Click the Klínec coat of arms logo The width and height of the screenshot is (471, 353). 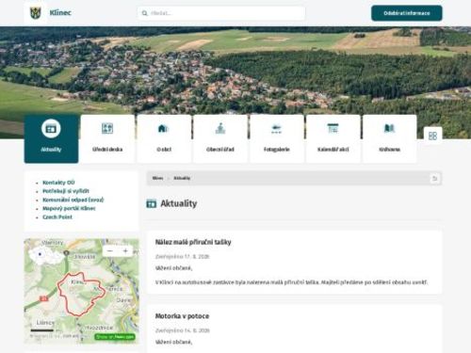[36, 13]
